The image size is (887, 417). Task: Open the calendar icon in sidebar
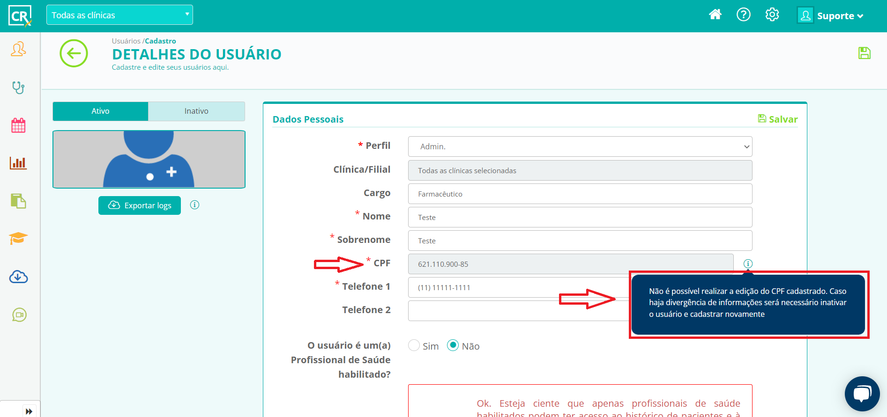[18, 125]
